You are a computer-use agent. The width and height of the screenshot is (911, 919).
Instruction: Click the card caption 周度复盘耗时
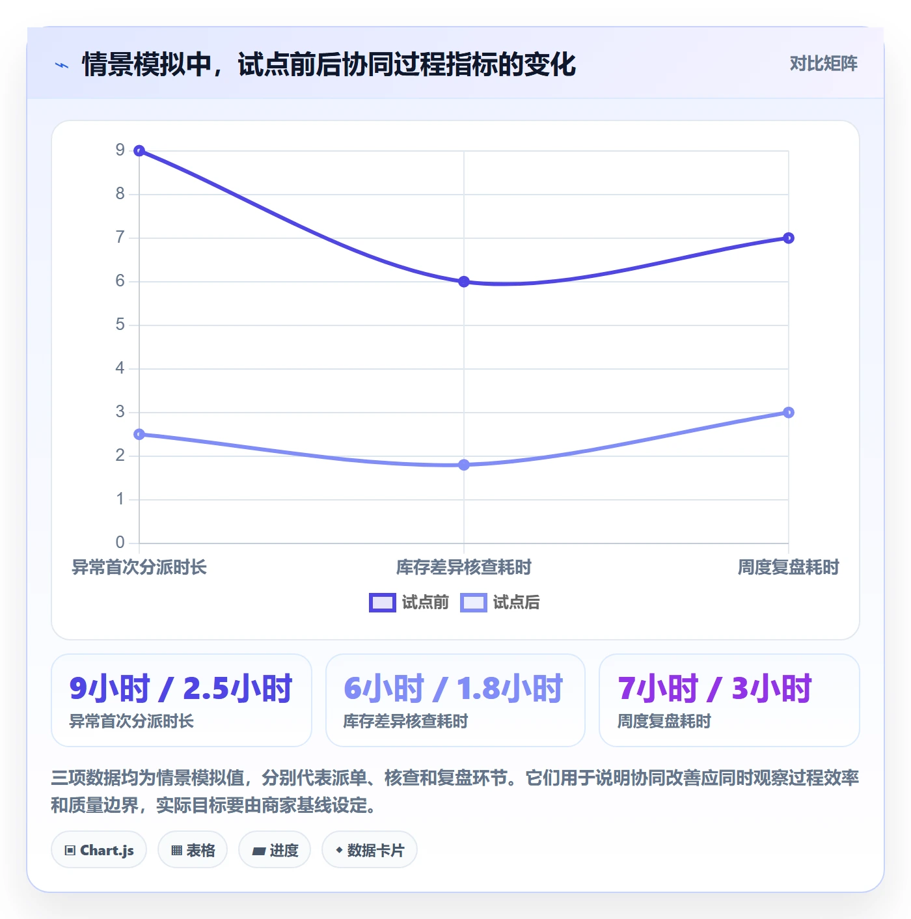point(664,722)
